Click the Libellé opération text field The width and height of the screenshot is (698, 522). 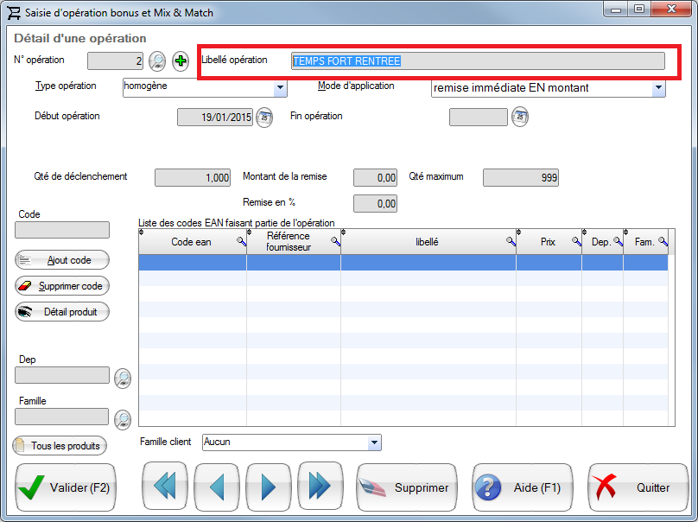478,60
